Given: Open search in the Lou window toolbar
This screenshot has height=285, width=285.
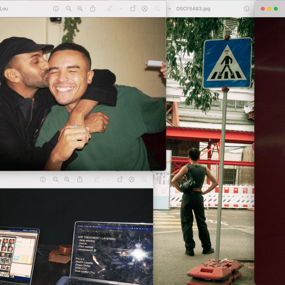Looking at the screenshot, I should tap(157, 9).
